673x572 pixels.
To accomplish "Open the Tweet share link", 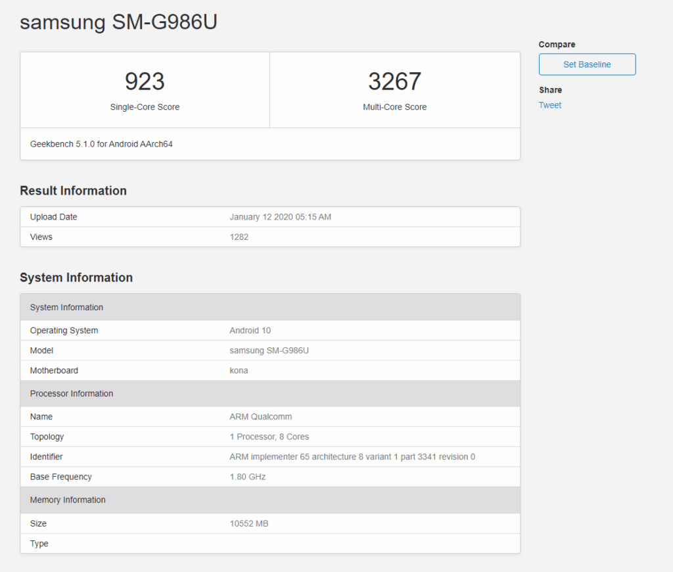I will click(x=550, y=105).
